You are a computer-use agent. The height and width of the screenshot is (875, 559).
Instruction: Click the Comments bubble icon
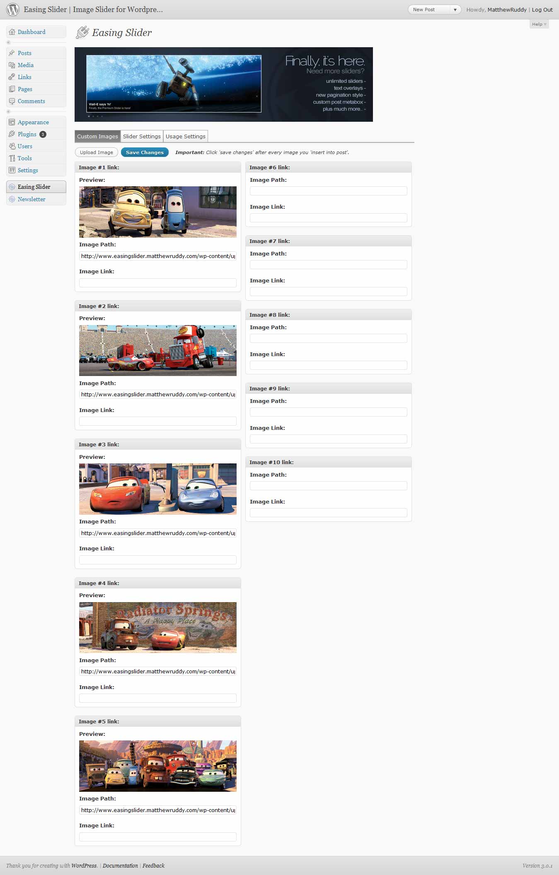[12, 101]
